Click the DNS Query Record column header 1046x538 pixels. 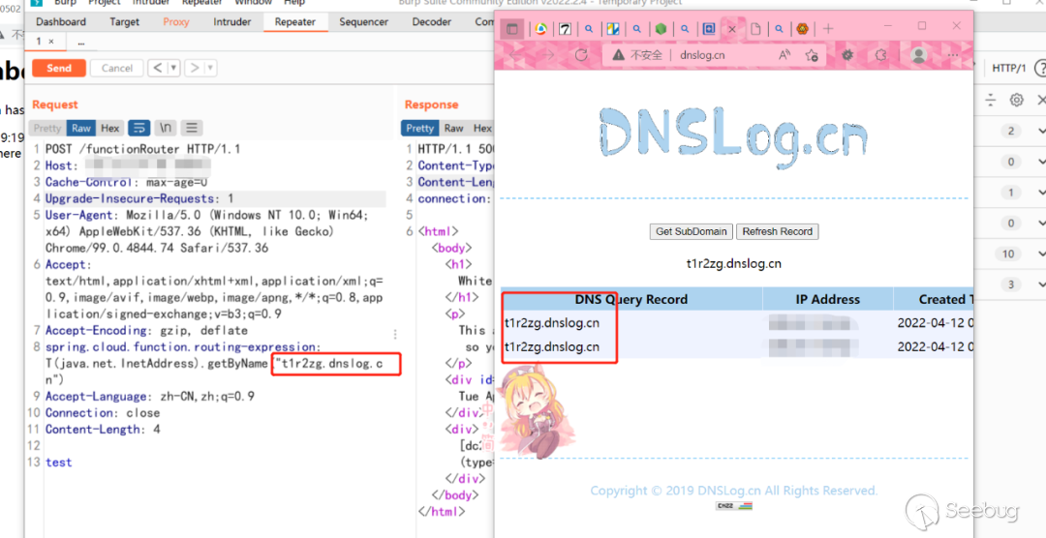click(631, 299)
